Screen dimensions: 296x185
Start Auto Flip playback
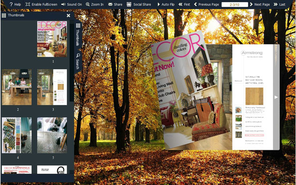166,4
